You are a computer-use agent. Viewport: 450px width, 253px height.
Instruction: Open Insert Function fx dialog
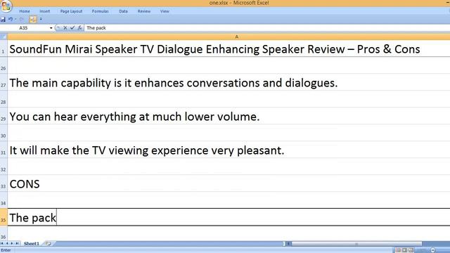(79, 28)
